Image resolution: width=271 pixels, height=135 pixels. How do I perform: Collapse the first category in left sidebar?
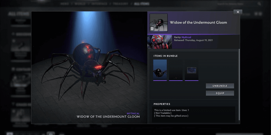coord(13,34)
